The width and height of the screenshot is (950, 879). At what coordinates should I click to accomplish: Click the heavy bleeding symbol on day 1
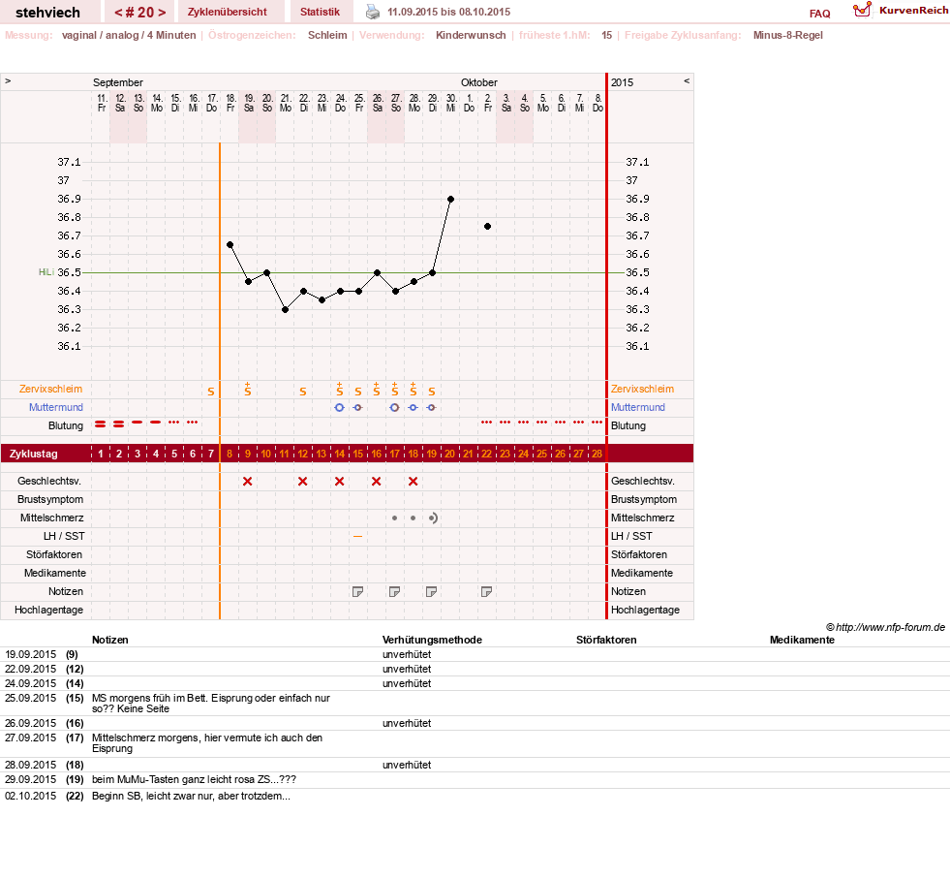pos(100,424)
